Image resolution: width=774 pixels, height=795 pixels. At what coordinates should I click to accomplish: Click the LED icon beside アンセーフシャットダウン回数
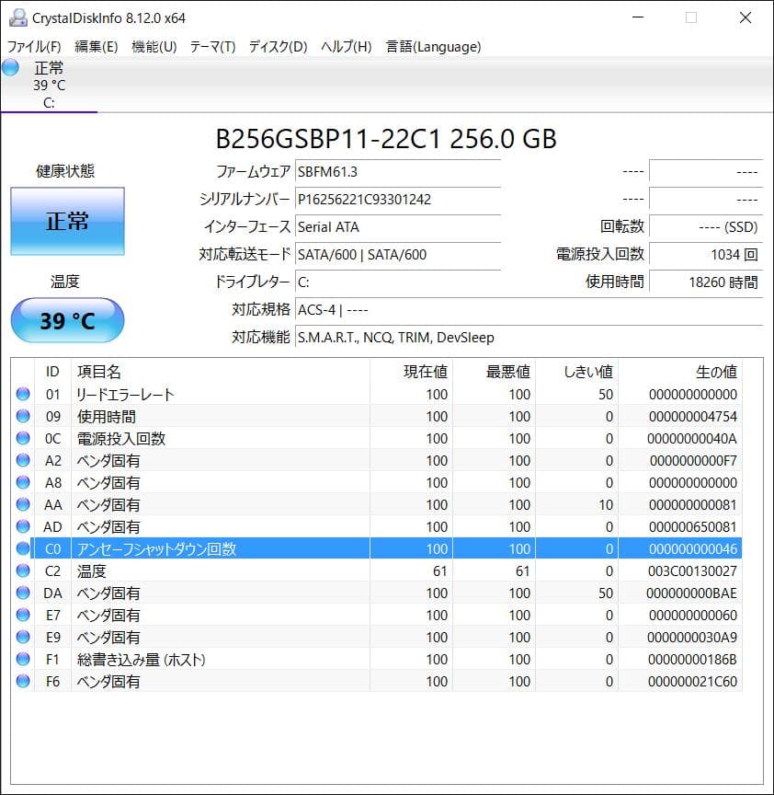pyautogui.click(x=22, y=548)
